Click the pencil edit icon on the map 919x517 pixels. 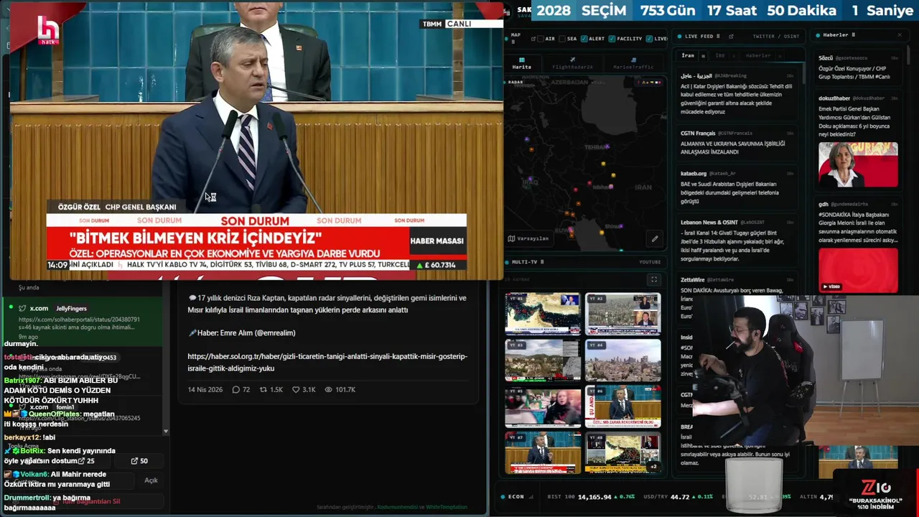click(655, 238)
